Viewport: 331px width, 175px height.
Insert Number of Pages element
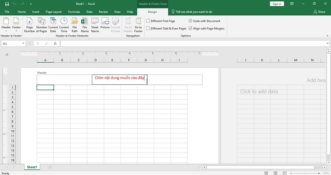point(41,25)
